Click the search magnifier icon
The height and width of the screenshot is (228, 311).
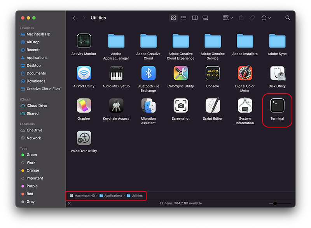tap(288, 18)
